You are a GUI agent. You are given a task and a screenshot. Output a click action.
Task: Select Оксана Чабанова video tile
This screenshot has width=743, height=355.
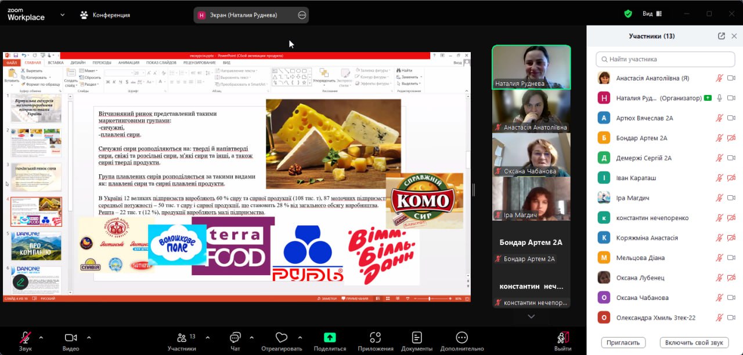(x=531, y=155)
